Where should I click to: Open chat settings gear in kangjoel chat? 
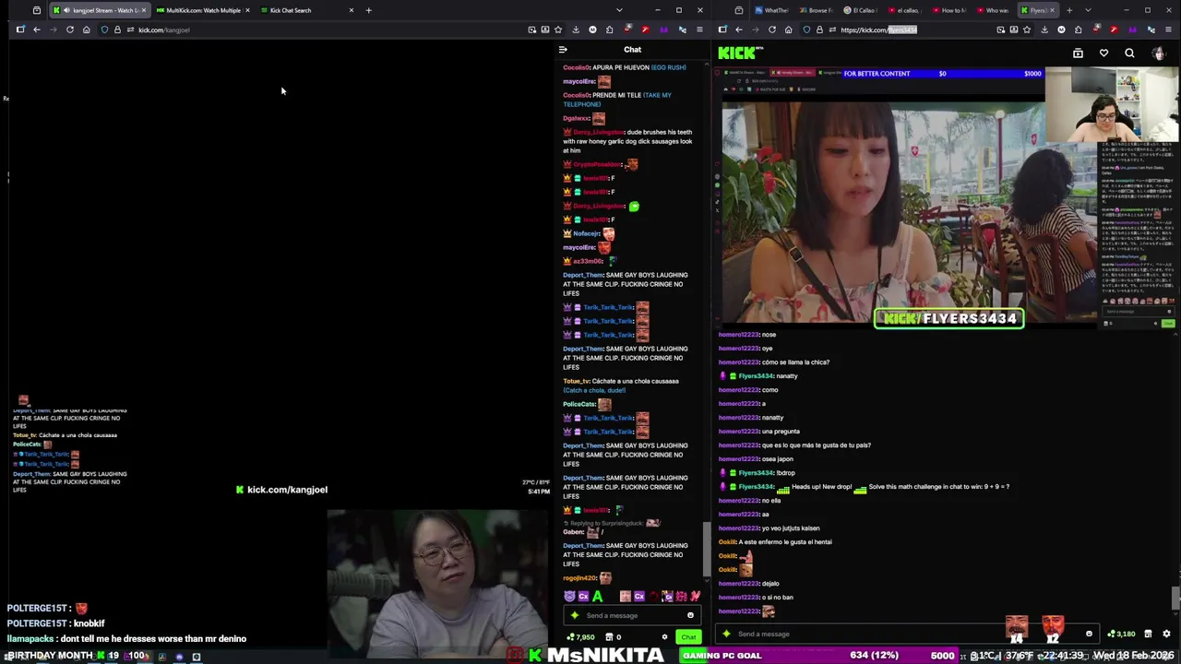tap(664, 637)
